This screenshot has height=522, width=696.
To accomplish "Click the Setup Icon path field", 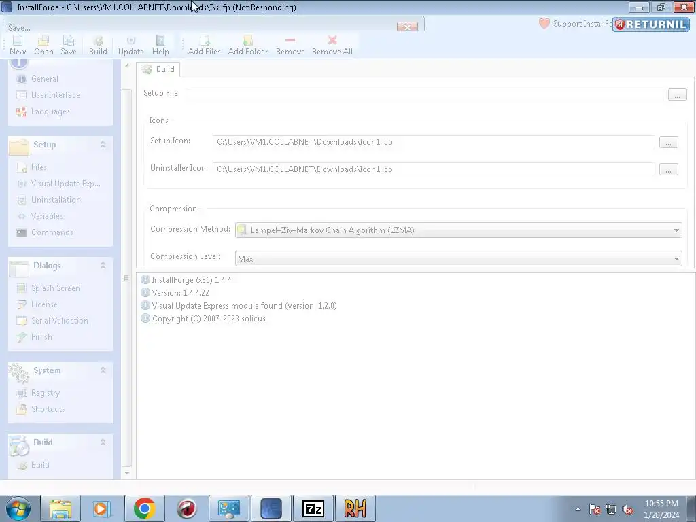I will click(434, 142).
